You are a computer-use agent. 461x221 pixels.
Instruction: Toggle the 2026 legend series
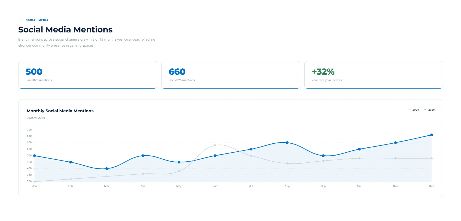[x=429, y=110]
